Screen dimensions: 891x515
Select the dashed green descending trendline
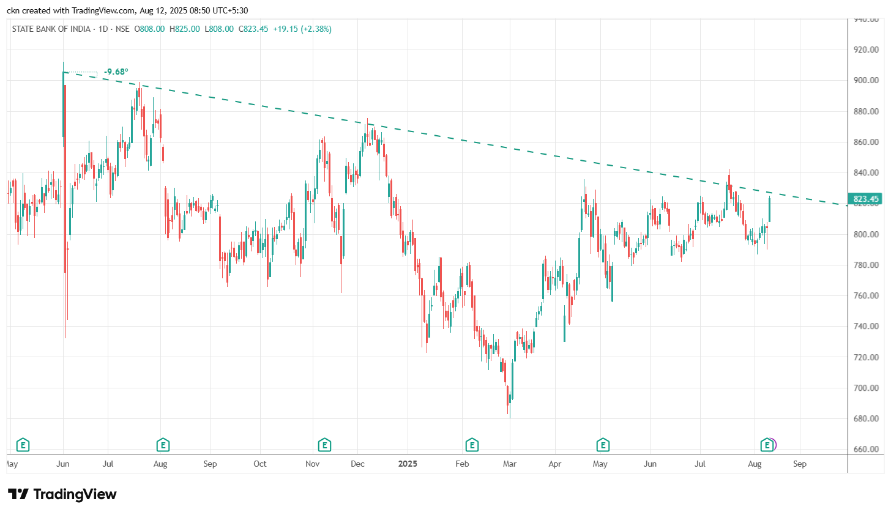(x=428, y=134)
